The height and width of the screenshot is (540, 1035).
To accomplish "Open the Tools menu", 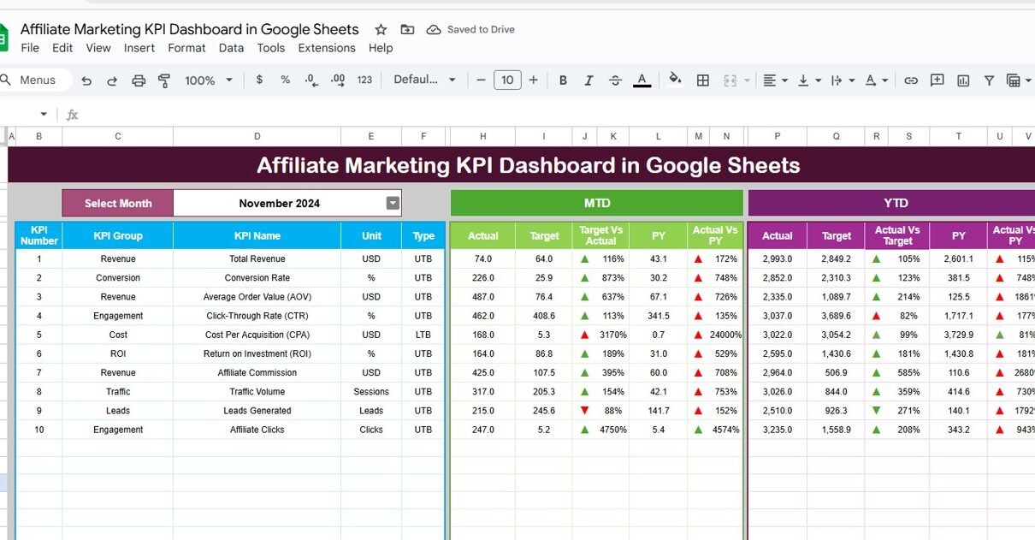I will [271, 48].
